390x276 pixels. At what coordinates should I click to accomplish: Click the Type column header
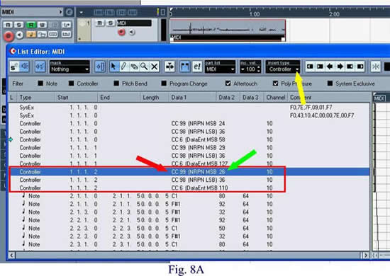(x=36, y=97)
